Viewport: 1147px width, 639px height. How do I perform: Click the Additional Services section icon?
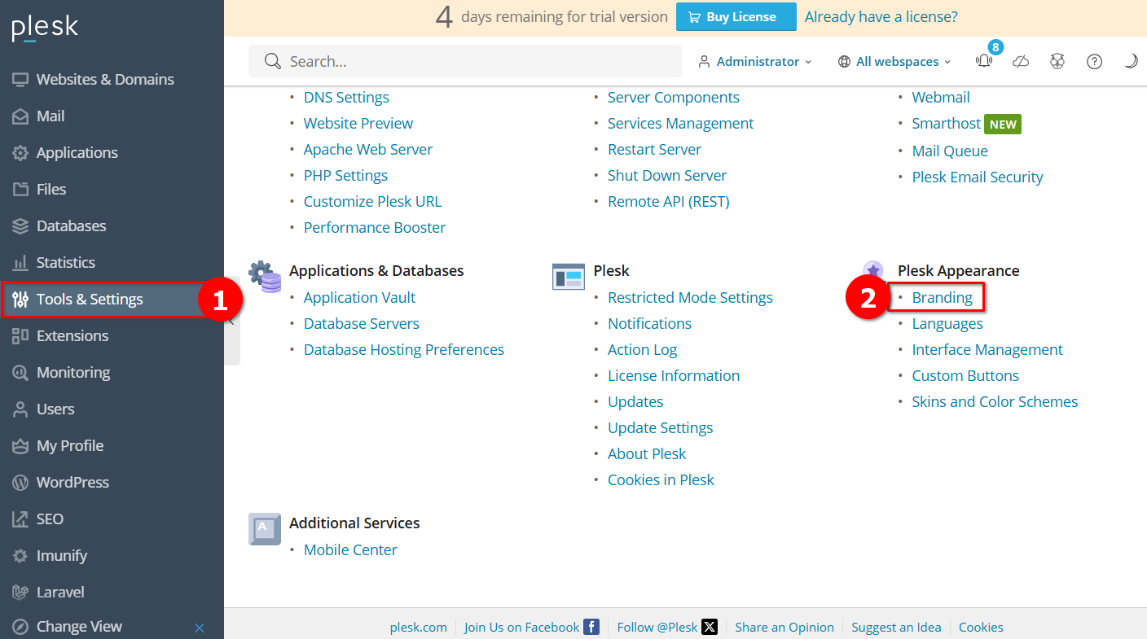[265, 529]
